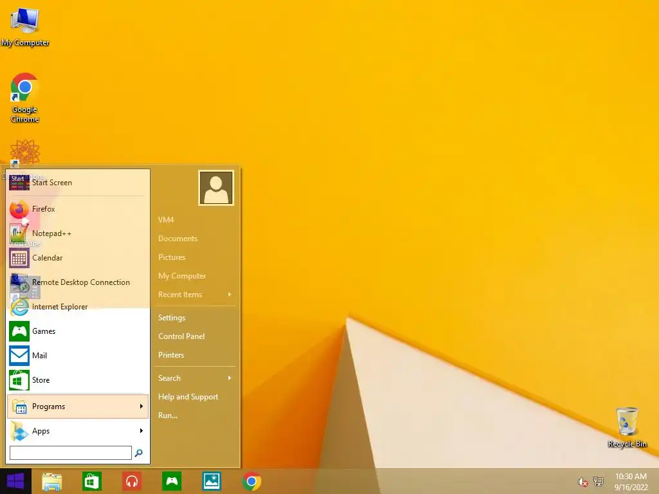Open Help and Support
Screen dimensions: 659x494
click(x=188, y=396)
